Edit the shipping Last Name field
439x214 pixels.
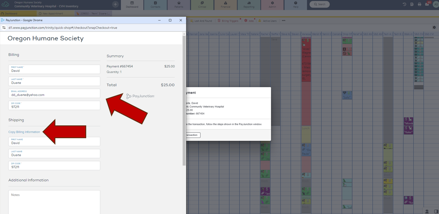54,153
